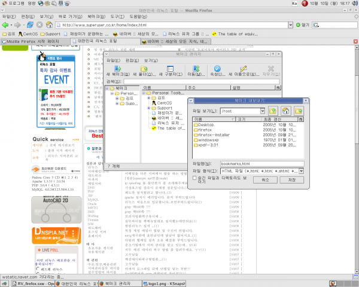The height and width of the screenshot is (287, 359).
Task: Open the URL bar history dropdown
Action: tap(290, 25)
